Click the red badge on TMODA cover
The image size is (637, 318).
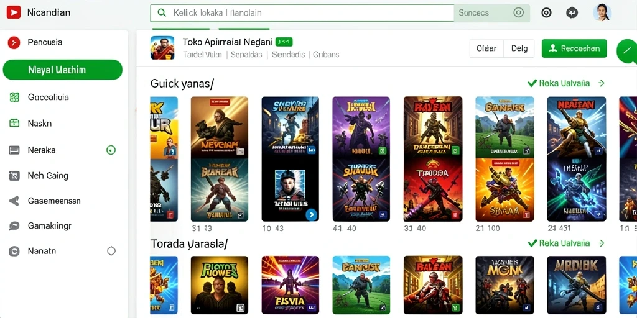click(x=455, y=216)
